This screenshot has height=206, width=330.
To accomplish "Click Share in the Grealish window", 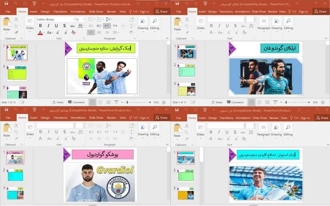I will point(161,12).
